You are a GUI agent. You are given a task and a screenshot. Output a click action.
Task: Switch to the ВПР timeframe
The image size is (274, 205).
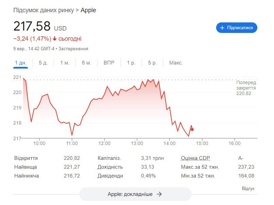click(109, 63)
